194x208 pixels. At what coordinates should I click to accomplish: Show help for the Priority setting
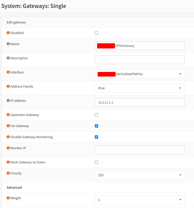tap(8, 173)
